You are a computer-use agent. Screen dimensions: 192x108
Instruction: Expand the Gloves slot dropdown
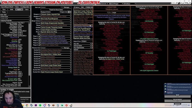point(56,23)
